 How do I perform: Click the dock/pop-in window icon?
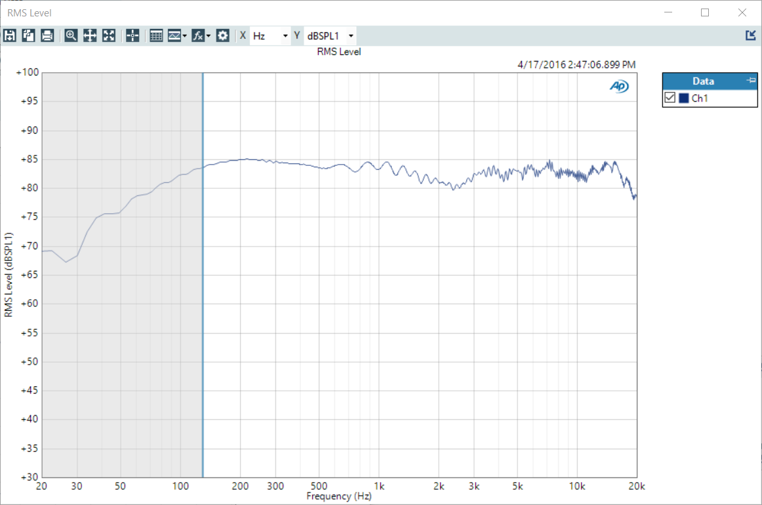[750, 35]
